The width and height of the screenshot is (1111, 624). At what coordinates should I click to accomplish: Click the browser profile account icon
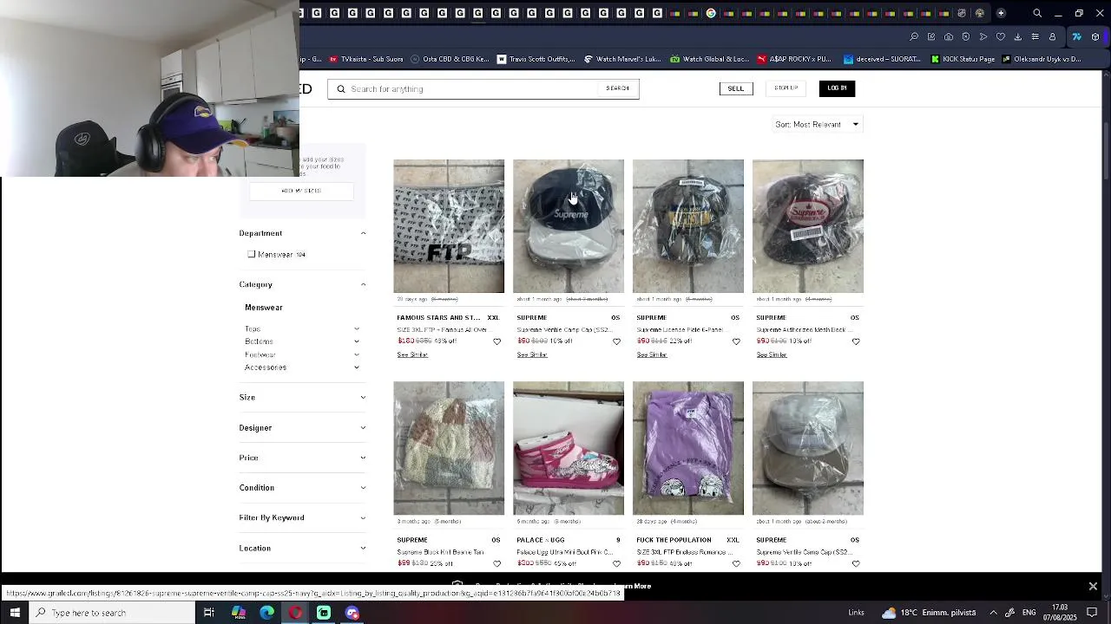[x=1053, y=36]
